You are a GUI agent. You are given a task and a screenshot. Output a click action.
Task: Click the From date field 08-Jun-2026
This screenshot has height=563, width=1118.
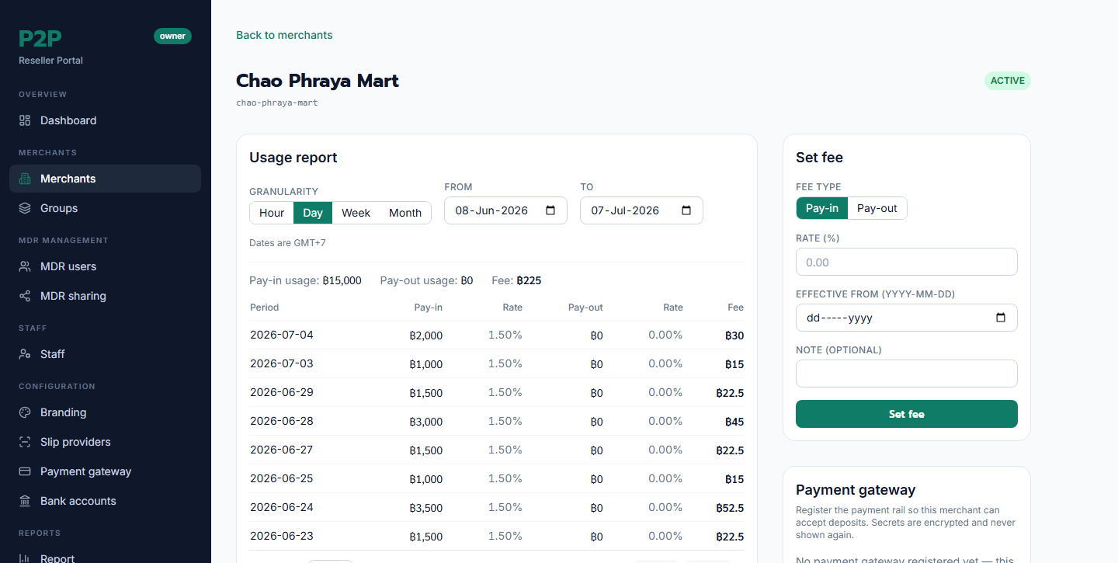pyautogui.click(x=505, y=210)
